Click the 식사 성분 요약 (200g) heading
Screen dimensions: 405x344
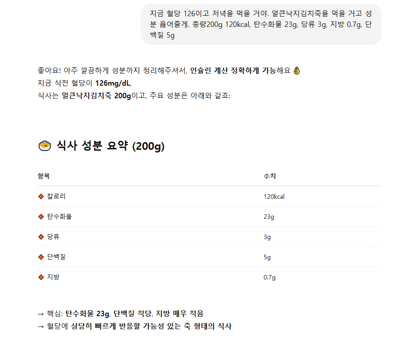click(x=101, y=146)
